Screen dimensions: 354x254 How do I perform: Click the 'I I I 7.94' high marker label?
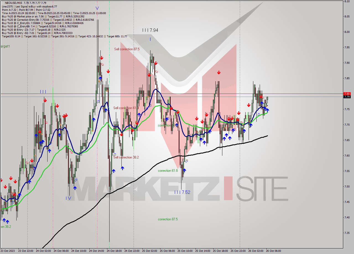coord(150,30)
